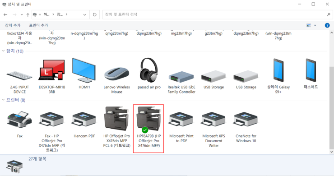Viewport: 334px width, 176px height.
Task: Collapse the 프린터 (8) group
Action: tap(3, 100)
